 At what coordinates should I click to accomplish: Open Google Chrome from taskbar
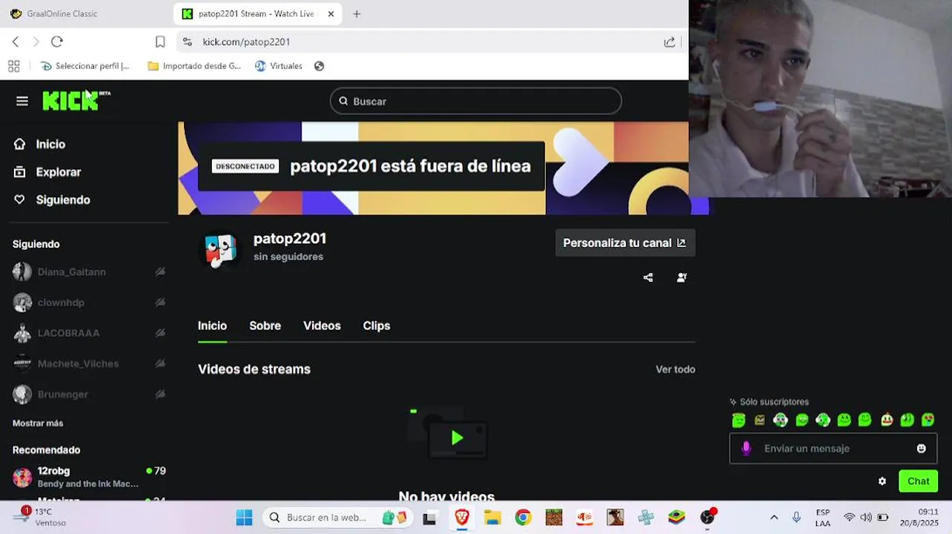pyautogui.click(x=523, y=518)
